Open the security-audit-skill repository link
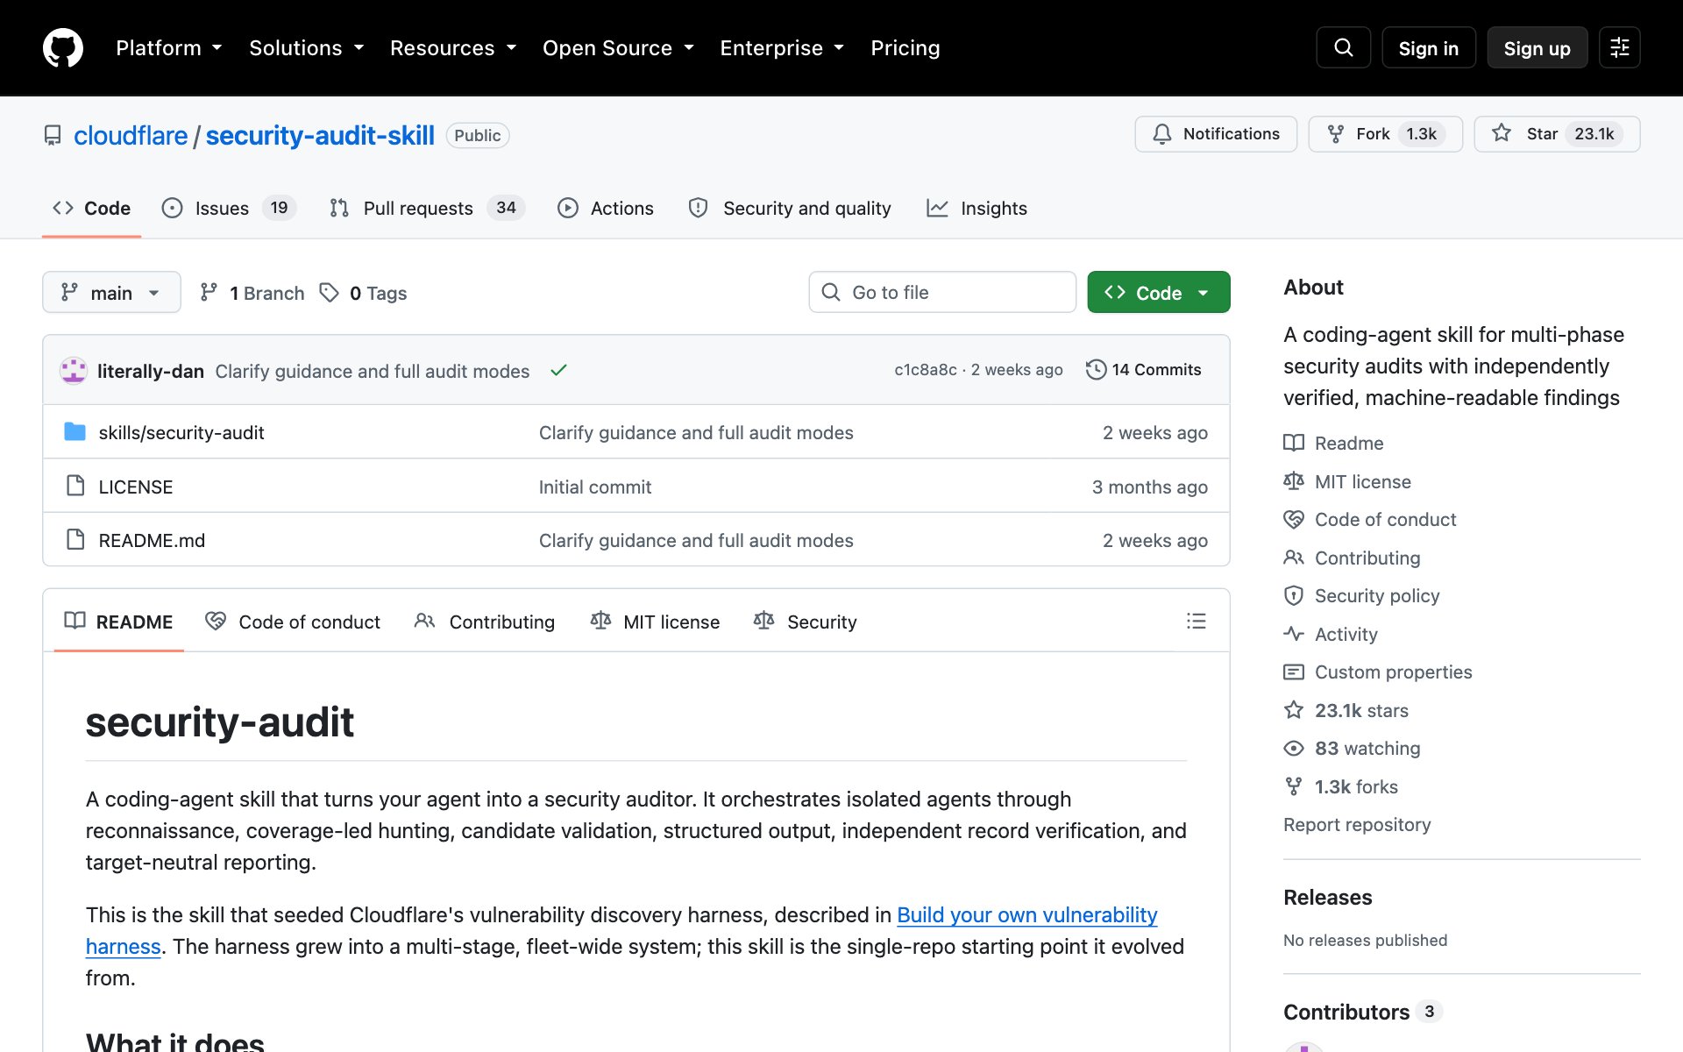 coord(320,135)
